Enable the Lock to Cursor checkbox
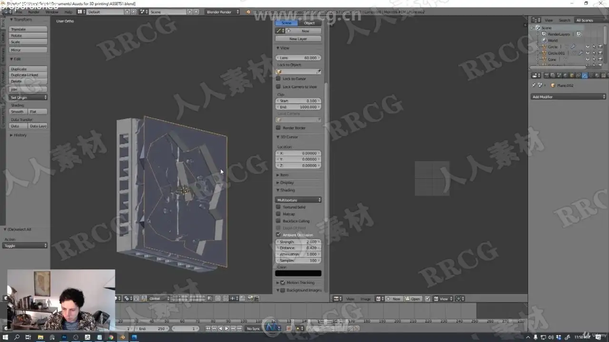This screenshot has width=609, height=342. click(278, 79)
